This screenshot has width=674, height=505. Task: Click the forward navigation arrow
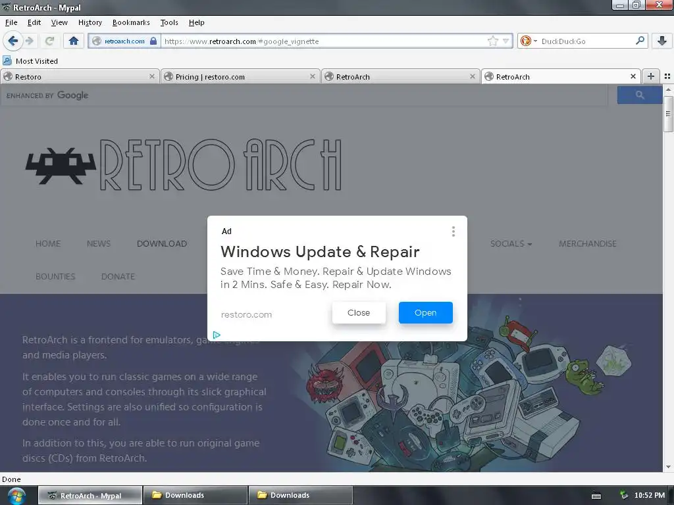coord(29,41)
